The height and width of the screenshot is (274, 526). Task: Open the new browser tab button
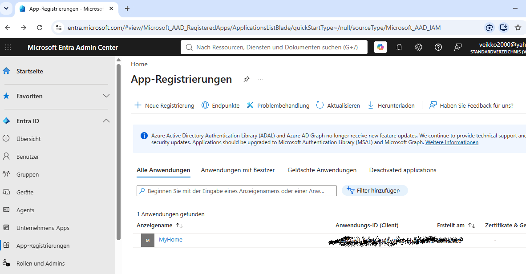(x=127, y=8)
